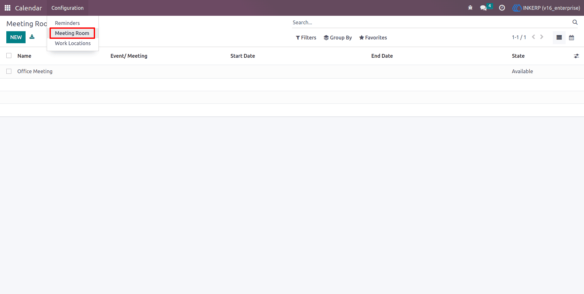Select Meeting Room menu entry
Image resolution: width=584 pixels, height=294 pixels.
click(x=72, y=33)
